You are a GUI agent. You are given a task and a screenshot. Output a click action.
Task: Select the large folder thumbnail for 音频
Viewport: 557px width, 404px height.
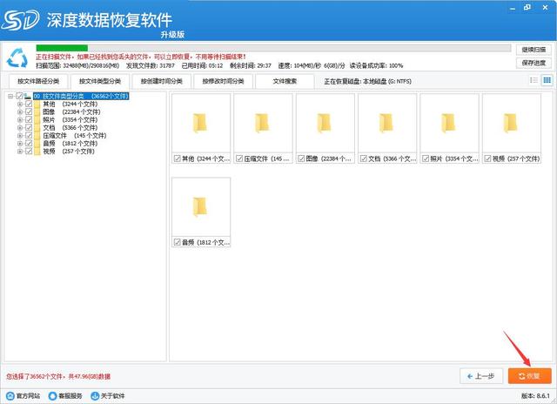coord(201,206)
